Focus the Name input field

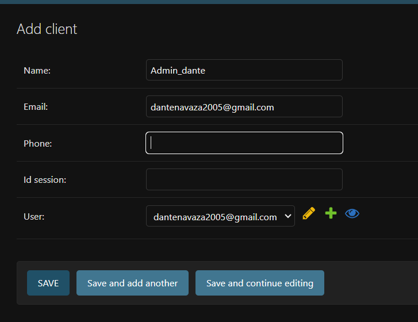pos(244,70)
